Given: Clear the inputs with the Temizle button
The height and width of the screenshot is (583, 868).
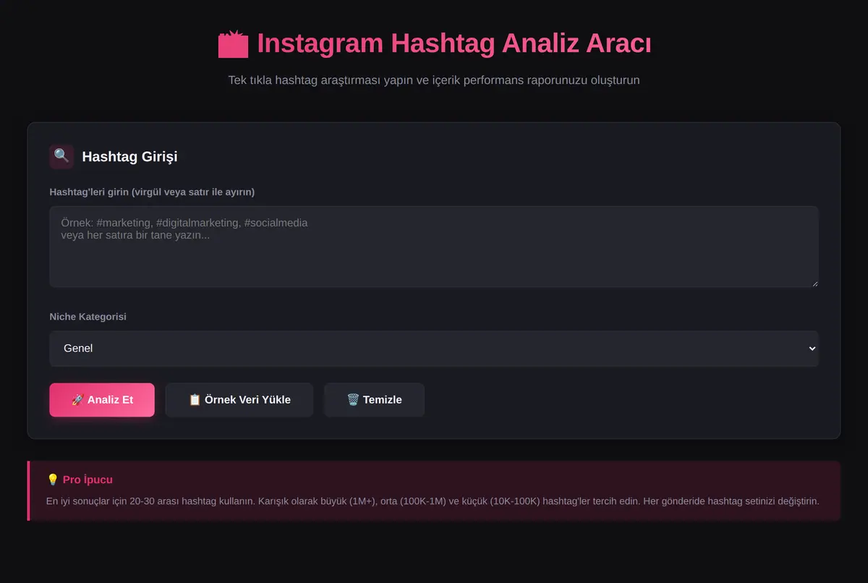Looking at the screenshot, I should pos(374,400).
